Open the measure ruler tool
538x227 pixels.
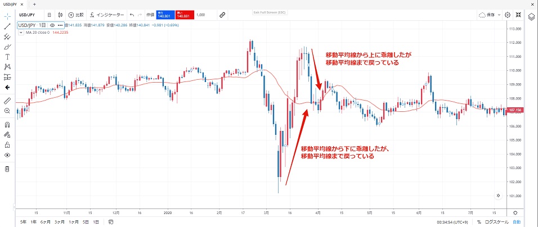pos(7,101)
